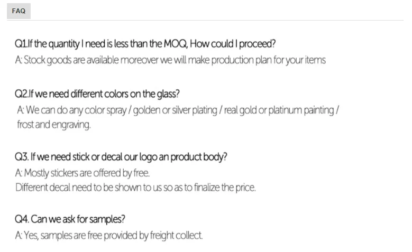412x252 pixels.
Task: Click the "frost and engraving" answer line
Action: tap(54, 125)
